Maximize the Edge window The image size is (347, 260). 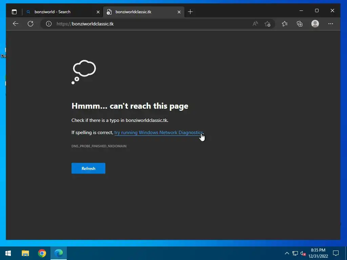pos(317,10)
